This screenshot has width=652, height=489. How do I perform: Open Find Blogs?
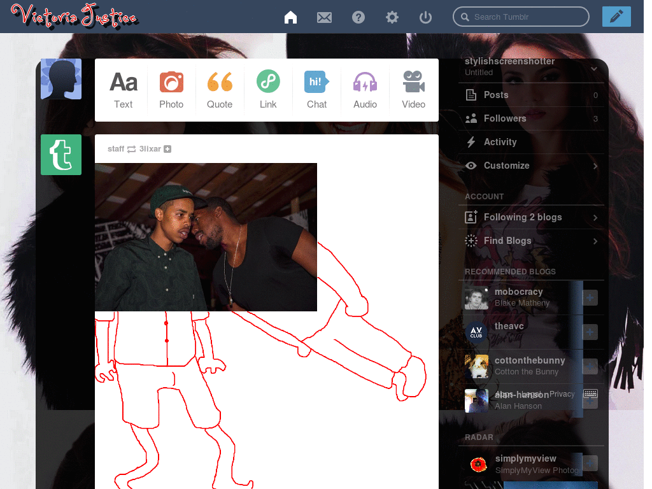tap(532, 241)
